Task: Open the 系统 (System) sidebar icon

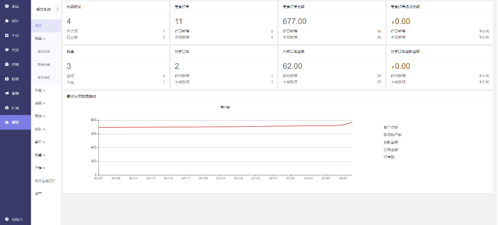Action: click(7, 7)
